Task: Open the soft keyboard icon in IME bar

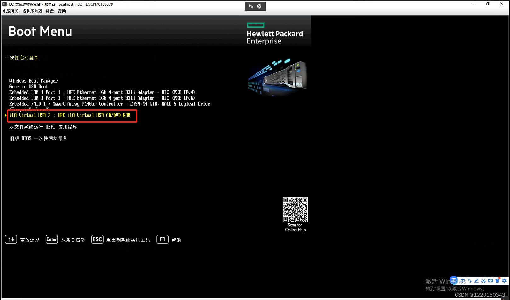Action: tap(490, 281)
